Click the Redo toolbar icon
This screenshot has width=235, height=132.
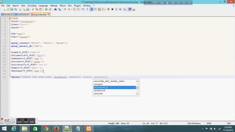pyautogui.click(x=50, y=10)
